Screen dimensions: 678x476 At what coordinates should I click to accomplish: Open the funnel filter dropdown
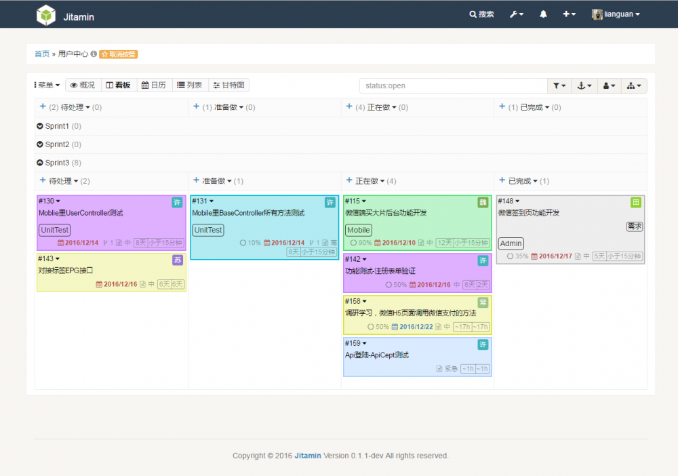click(x=559, y=85)
